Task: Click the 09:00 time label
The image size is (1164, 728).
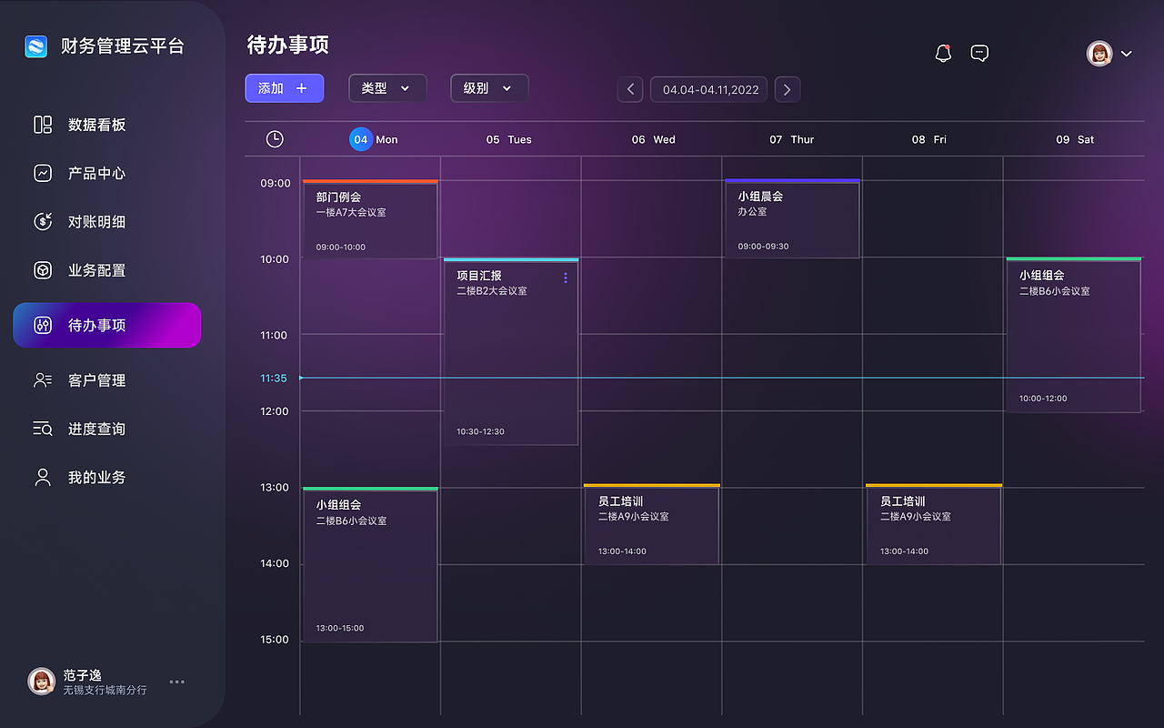Action: point(276,183)
